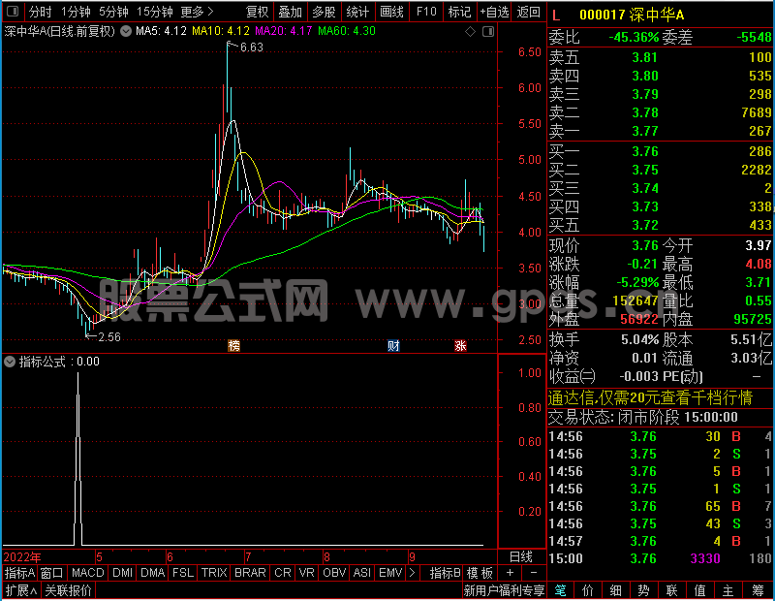Open the 榜 marker on chart

pos(233,345)
